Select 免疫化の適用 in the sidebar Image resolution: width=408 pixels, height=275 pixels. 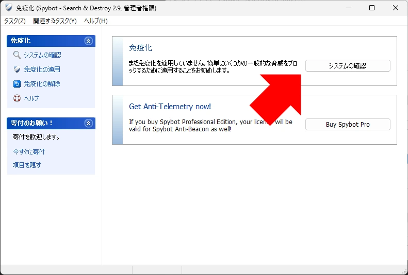click(42, 70)
